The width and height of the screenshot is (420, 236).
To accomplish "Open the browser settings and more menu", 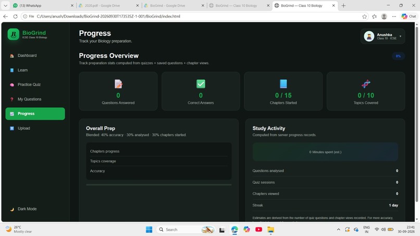I will tap(394, 16).
